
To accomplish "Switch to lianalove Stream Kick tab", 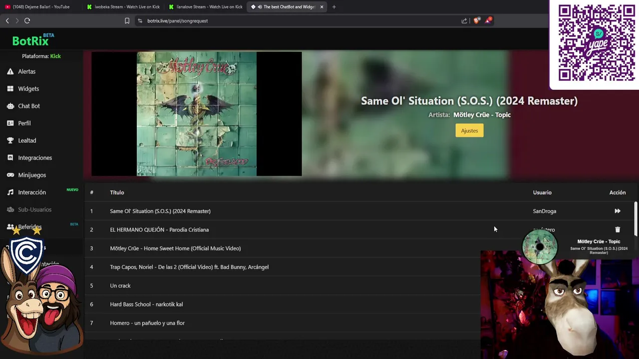I will coord(205,7).
